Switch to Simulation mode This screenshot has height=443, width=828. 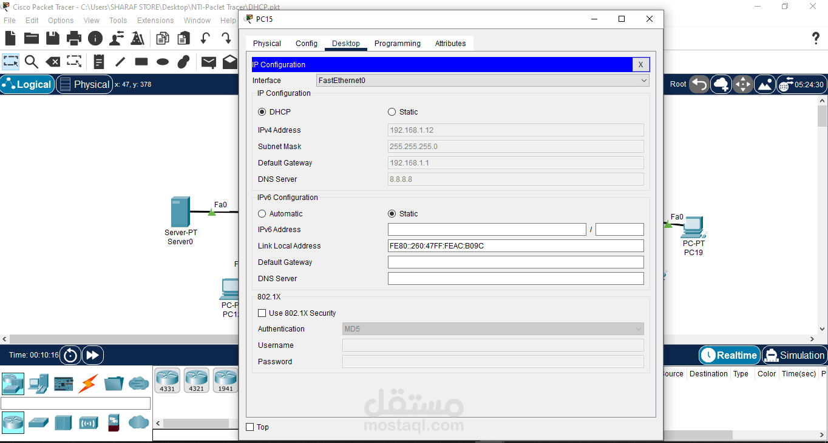pos(794,356)
